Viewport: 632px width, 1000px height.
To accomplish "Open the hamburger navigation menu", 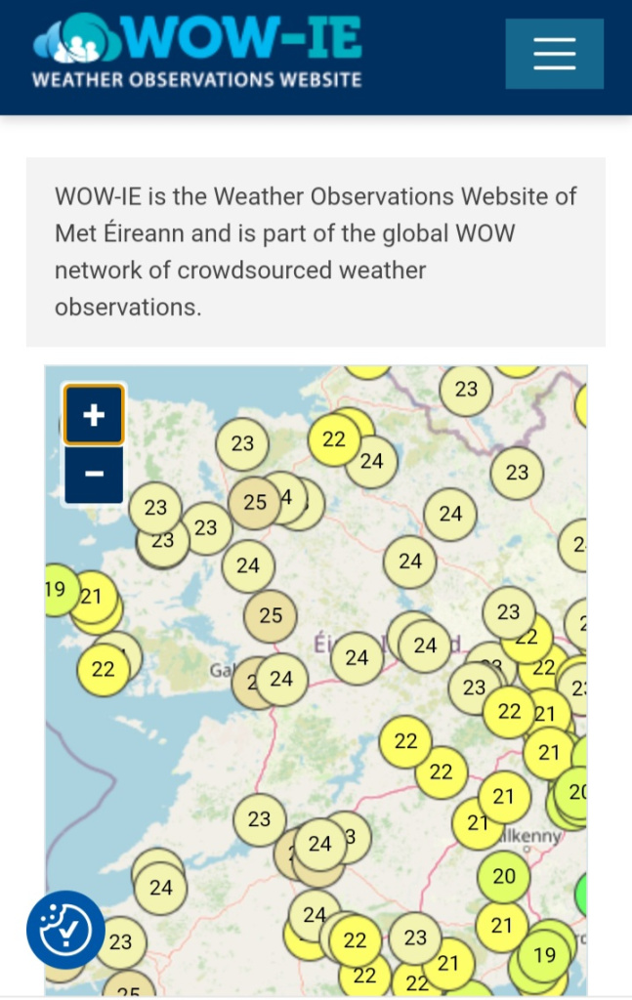I will [554, 54].
